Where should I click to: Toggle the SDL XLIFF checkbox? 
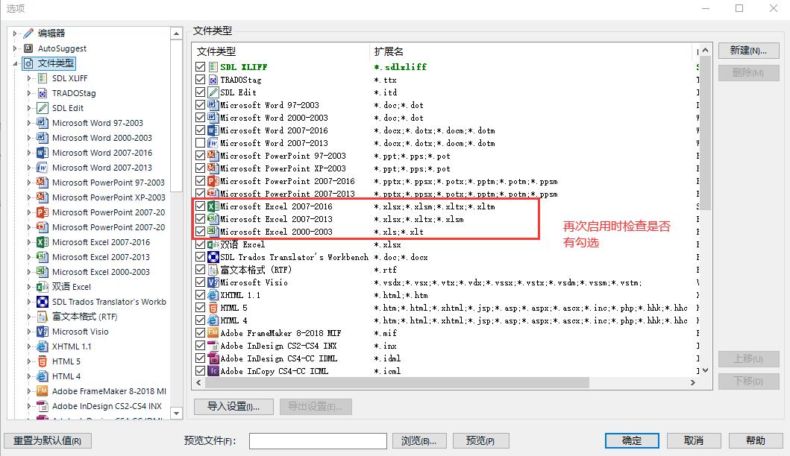pyautogui.click(x=201, y=66)
